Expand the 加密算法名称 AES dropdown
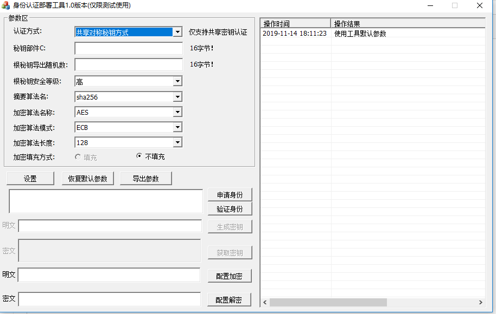496x314 pixels. pos(178,112)
